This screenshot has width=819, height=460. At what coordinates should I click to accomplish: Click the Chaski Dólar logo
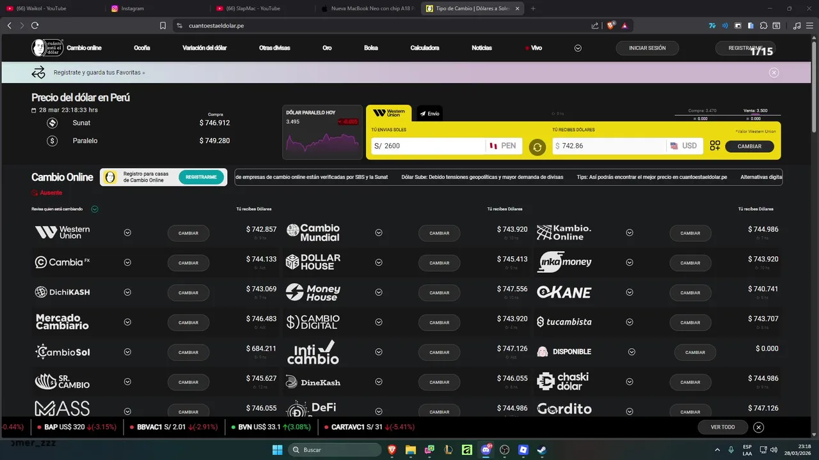click(x=562, y=381)
